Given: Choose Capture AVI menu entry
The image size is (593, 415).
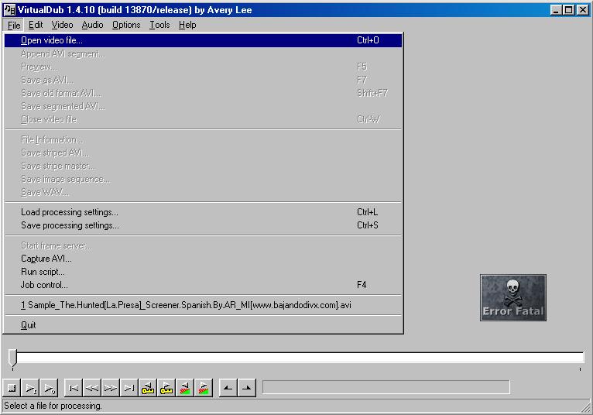Looking at the screenshot, I should (x=203, y=259).
